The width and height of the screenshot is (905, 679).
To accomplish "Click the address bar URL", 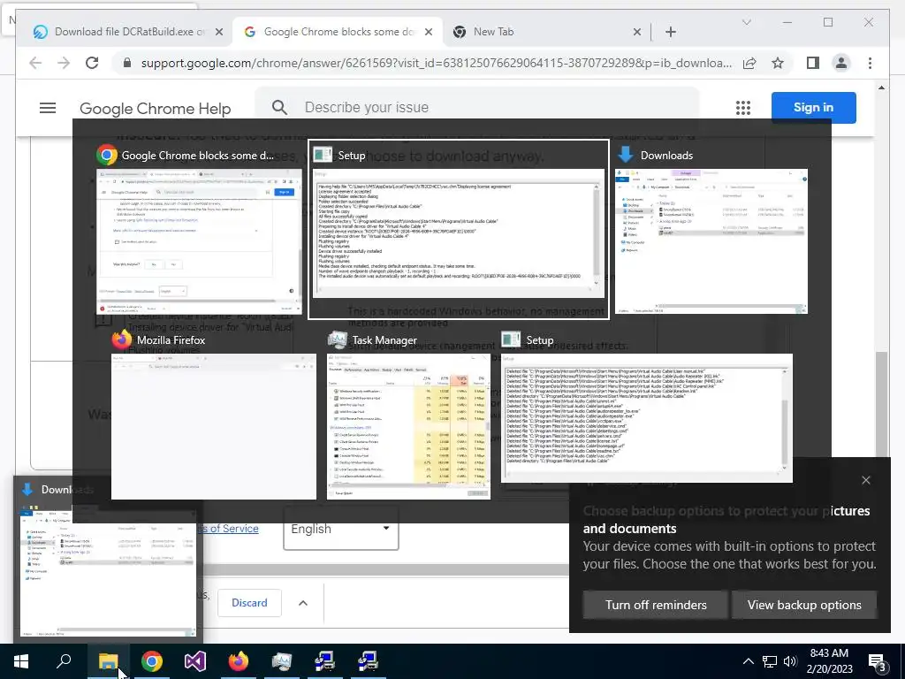I will [x=437, y=63].
